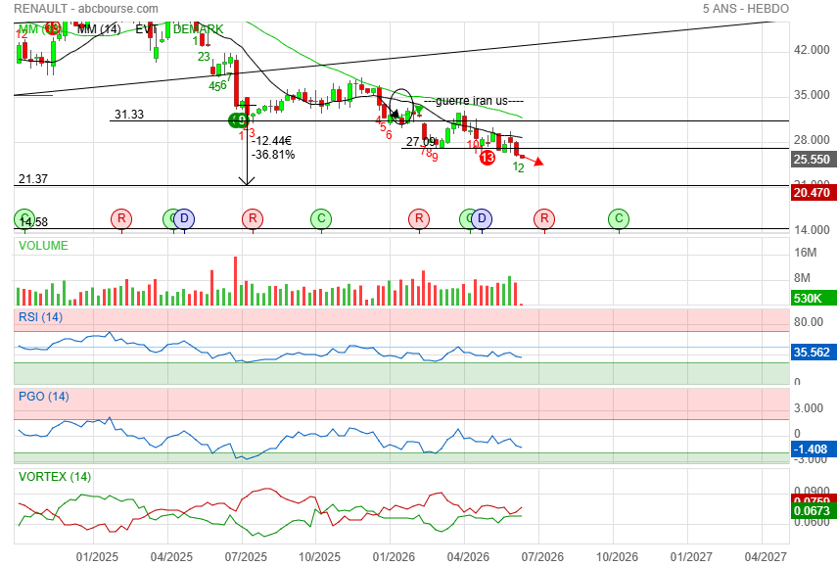Click the VOLUME panel label
837x567 pixels.
(43, 246)
